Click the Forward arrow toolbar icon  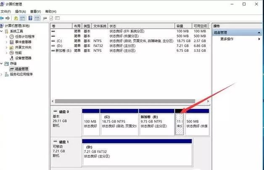[8, 18]
